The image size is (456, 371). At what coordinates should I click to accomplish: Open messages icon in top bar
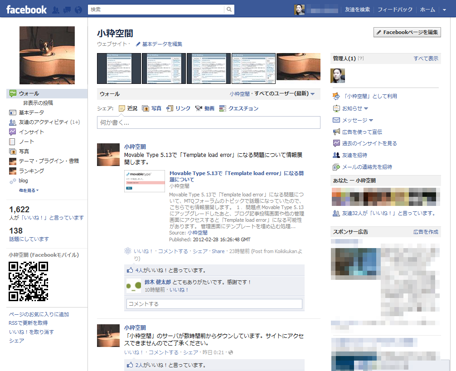coord(67,10)
